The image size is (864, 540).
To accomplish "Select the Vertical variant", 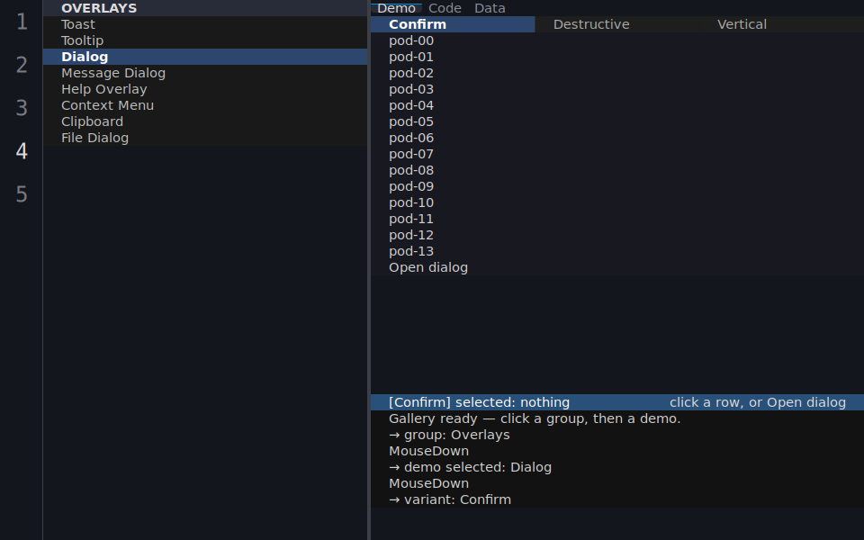I will (782, 24).
